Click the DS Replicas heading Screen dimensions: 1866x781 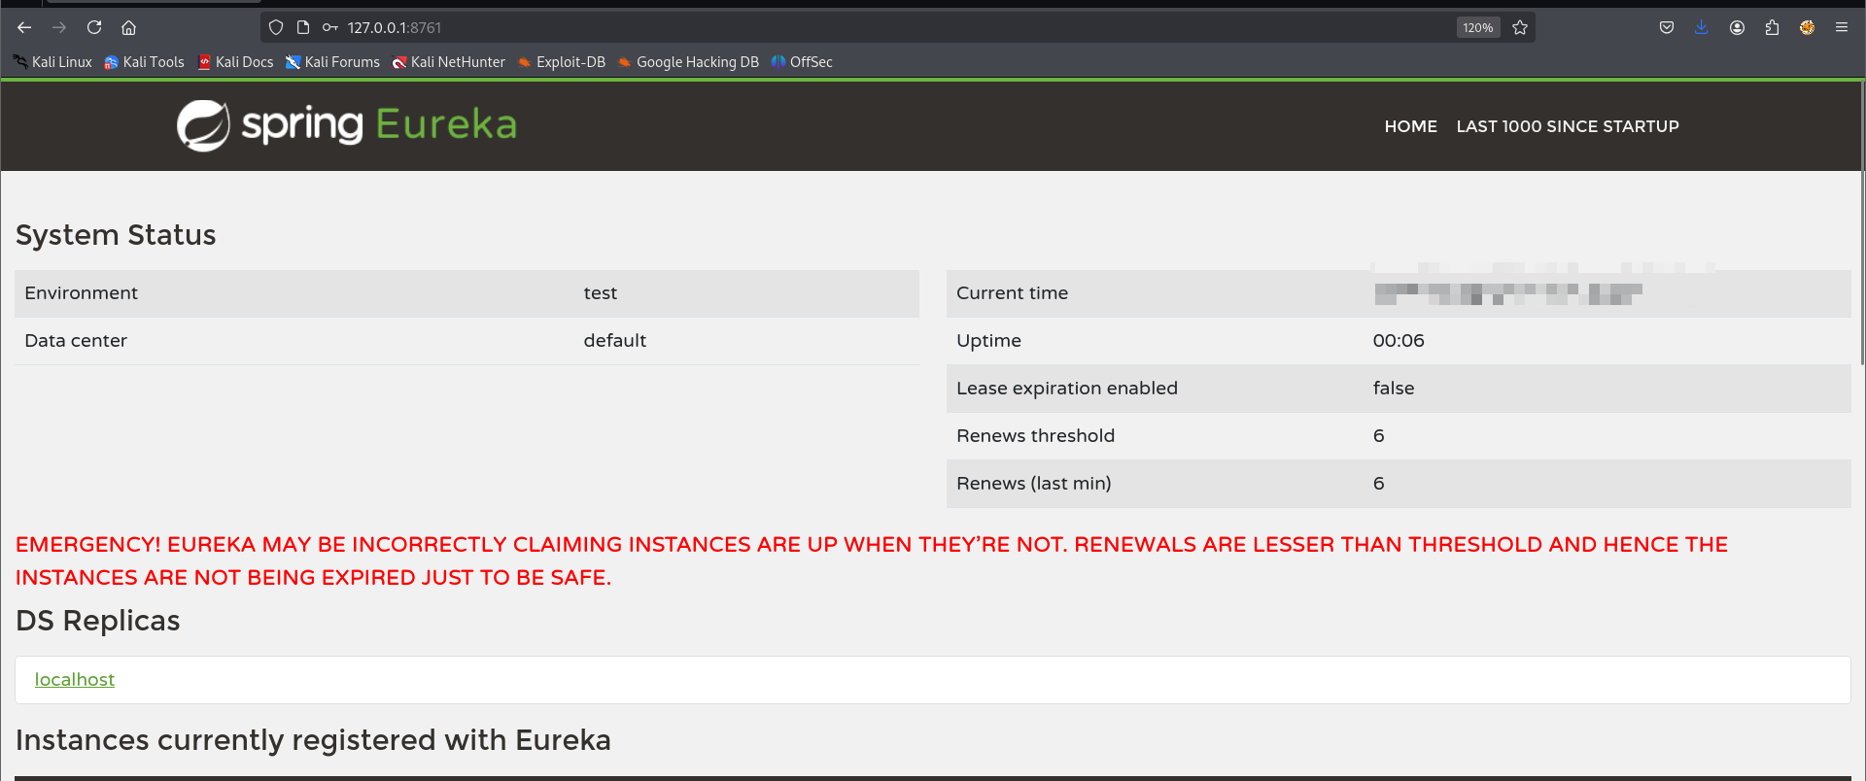tap(98, 621)
